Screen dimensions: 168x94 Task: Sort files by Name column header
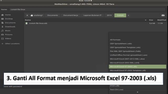pyautogui.click(x=28, y=20)
